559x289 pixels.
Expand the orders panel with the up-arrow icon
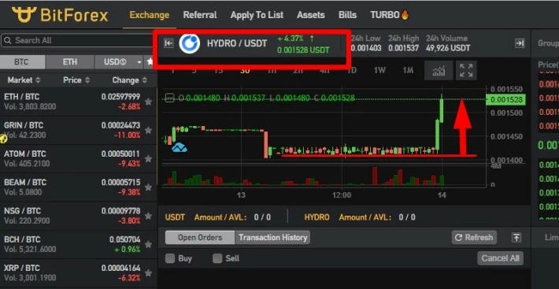[x=516, y=237]
